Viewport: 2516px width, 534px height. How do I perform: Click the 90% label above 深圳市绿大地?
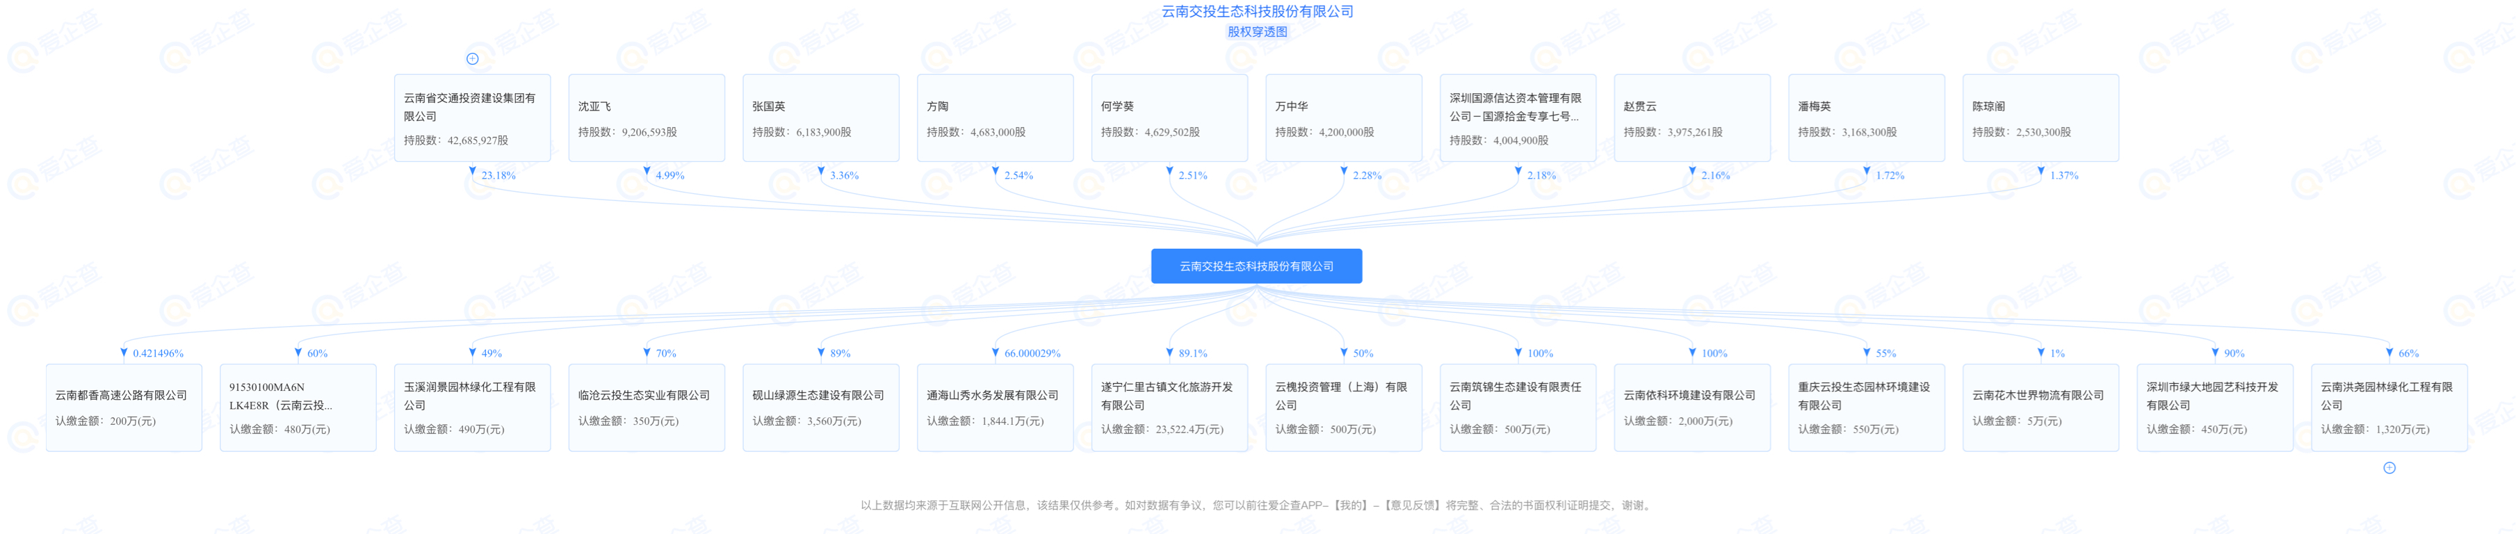pos(2234,353)
